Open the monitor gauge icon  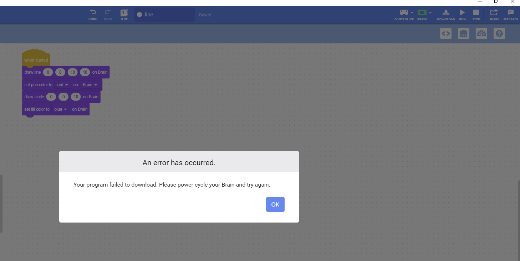coord(481,34)
